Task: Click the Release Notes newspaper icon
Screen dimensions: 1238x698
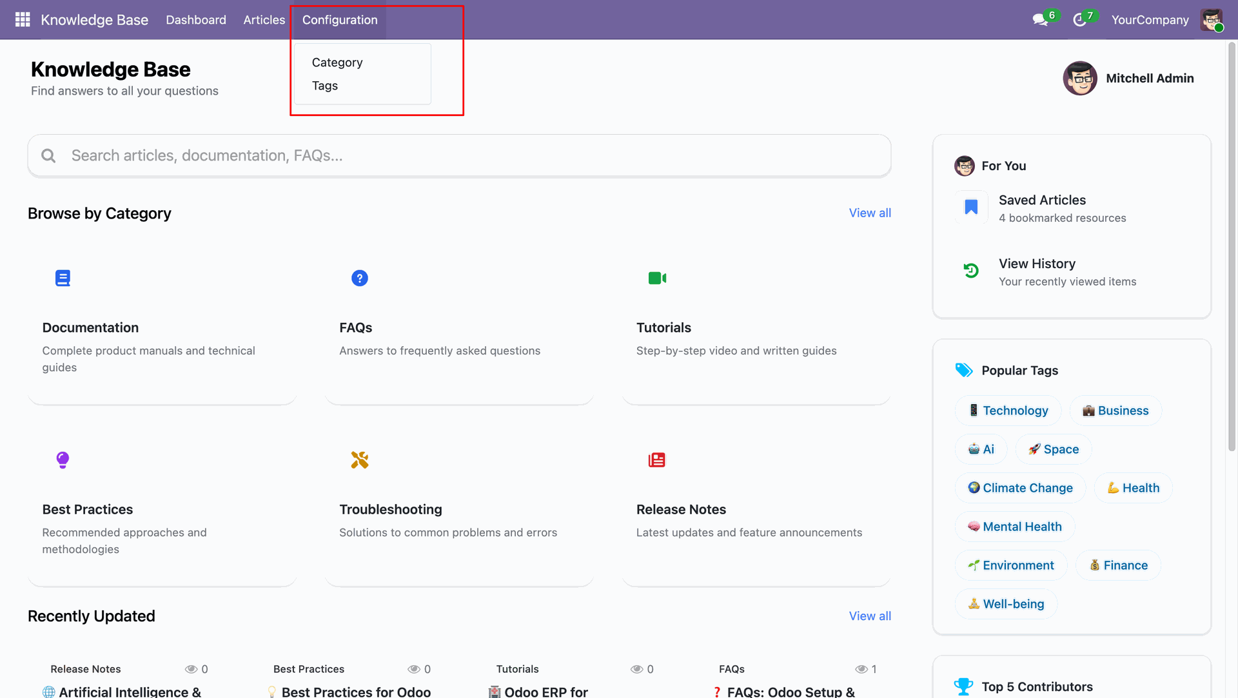Action: 656,460
